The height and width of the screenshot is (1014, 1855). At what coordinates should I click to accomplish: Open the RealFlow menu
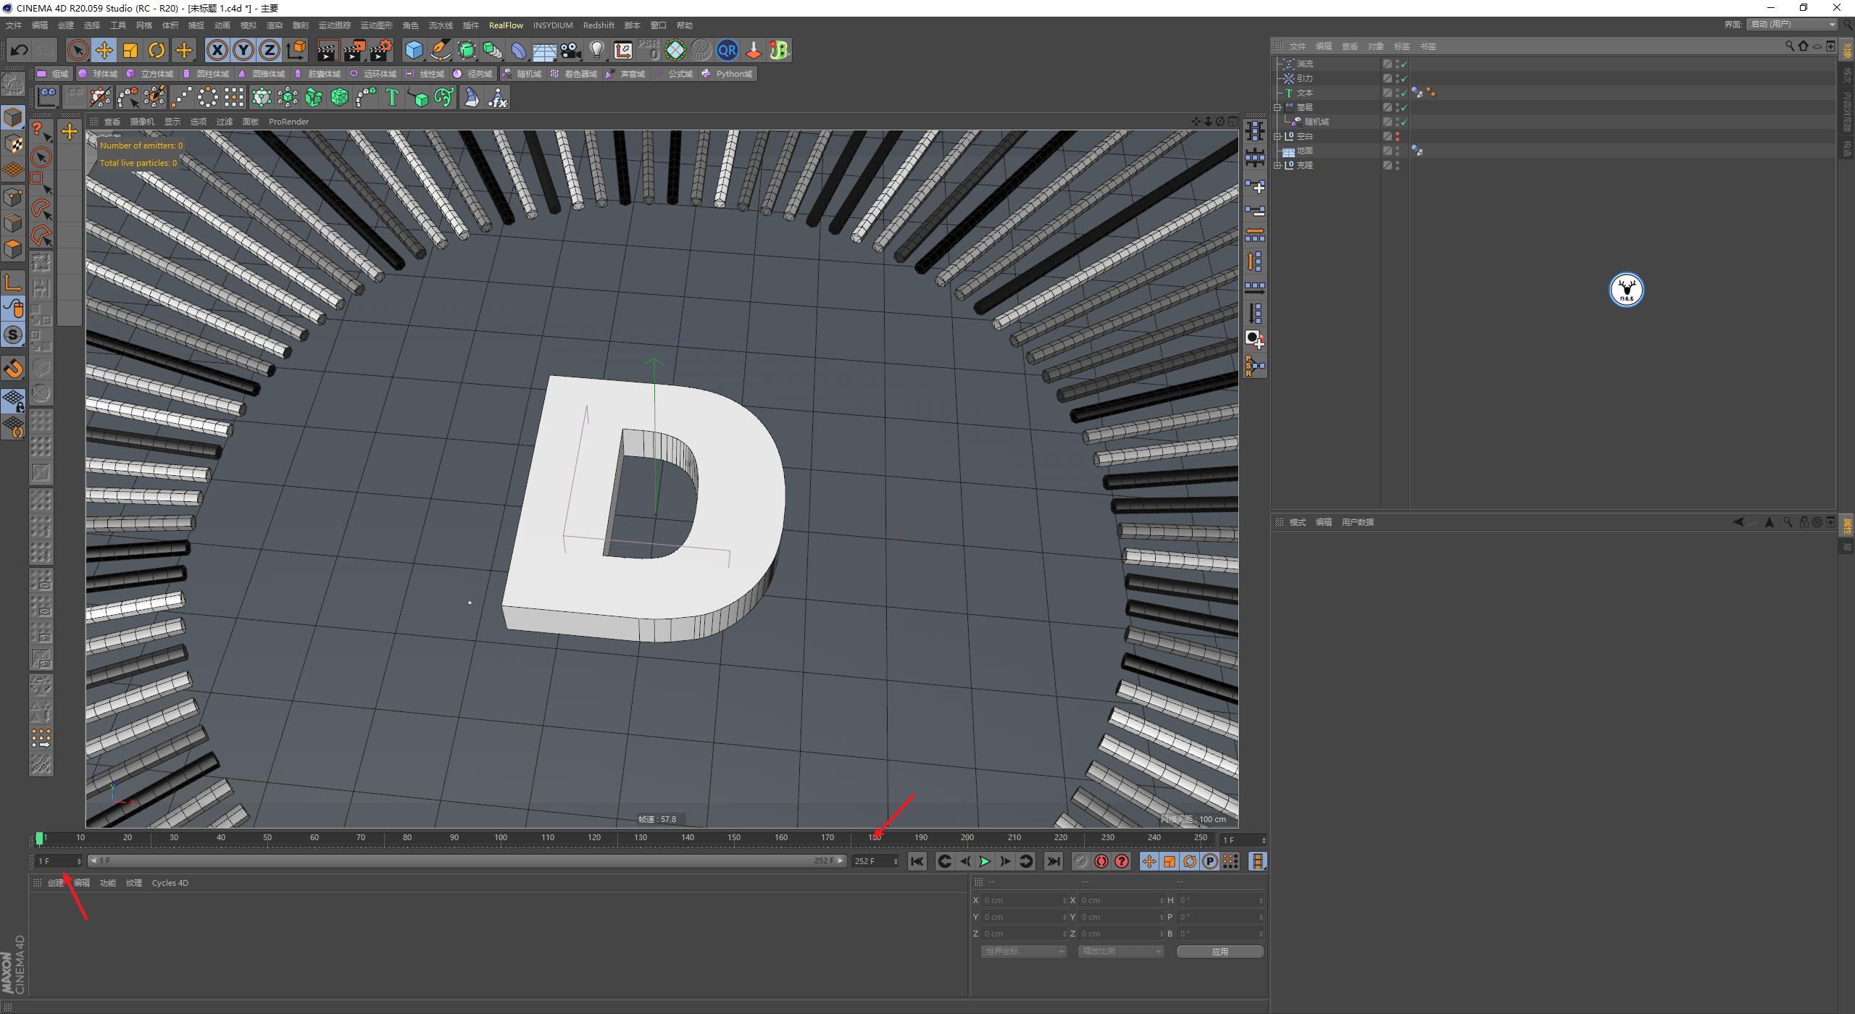point(507,25)
